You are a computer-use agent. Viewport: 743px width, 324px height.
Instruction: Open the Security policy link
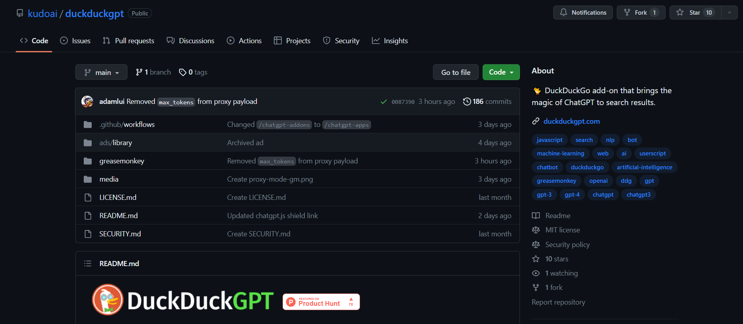(560, 245)
